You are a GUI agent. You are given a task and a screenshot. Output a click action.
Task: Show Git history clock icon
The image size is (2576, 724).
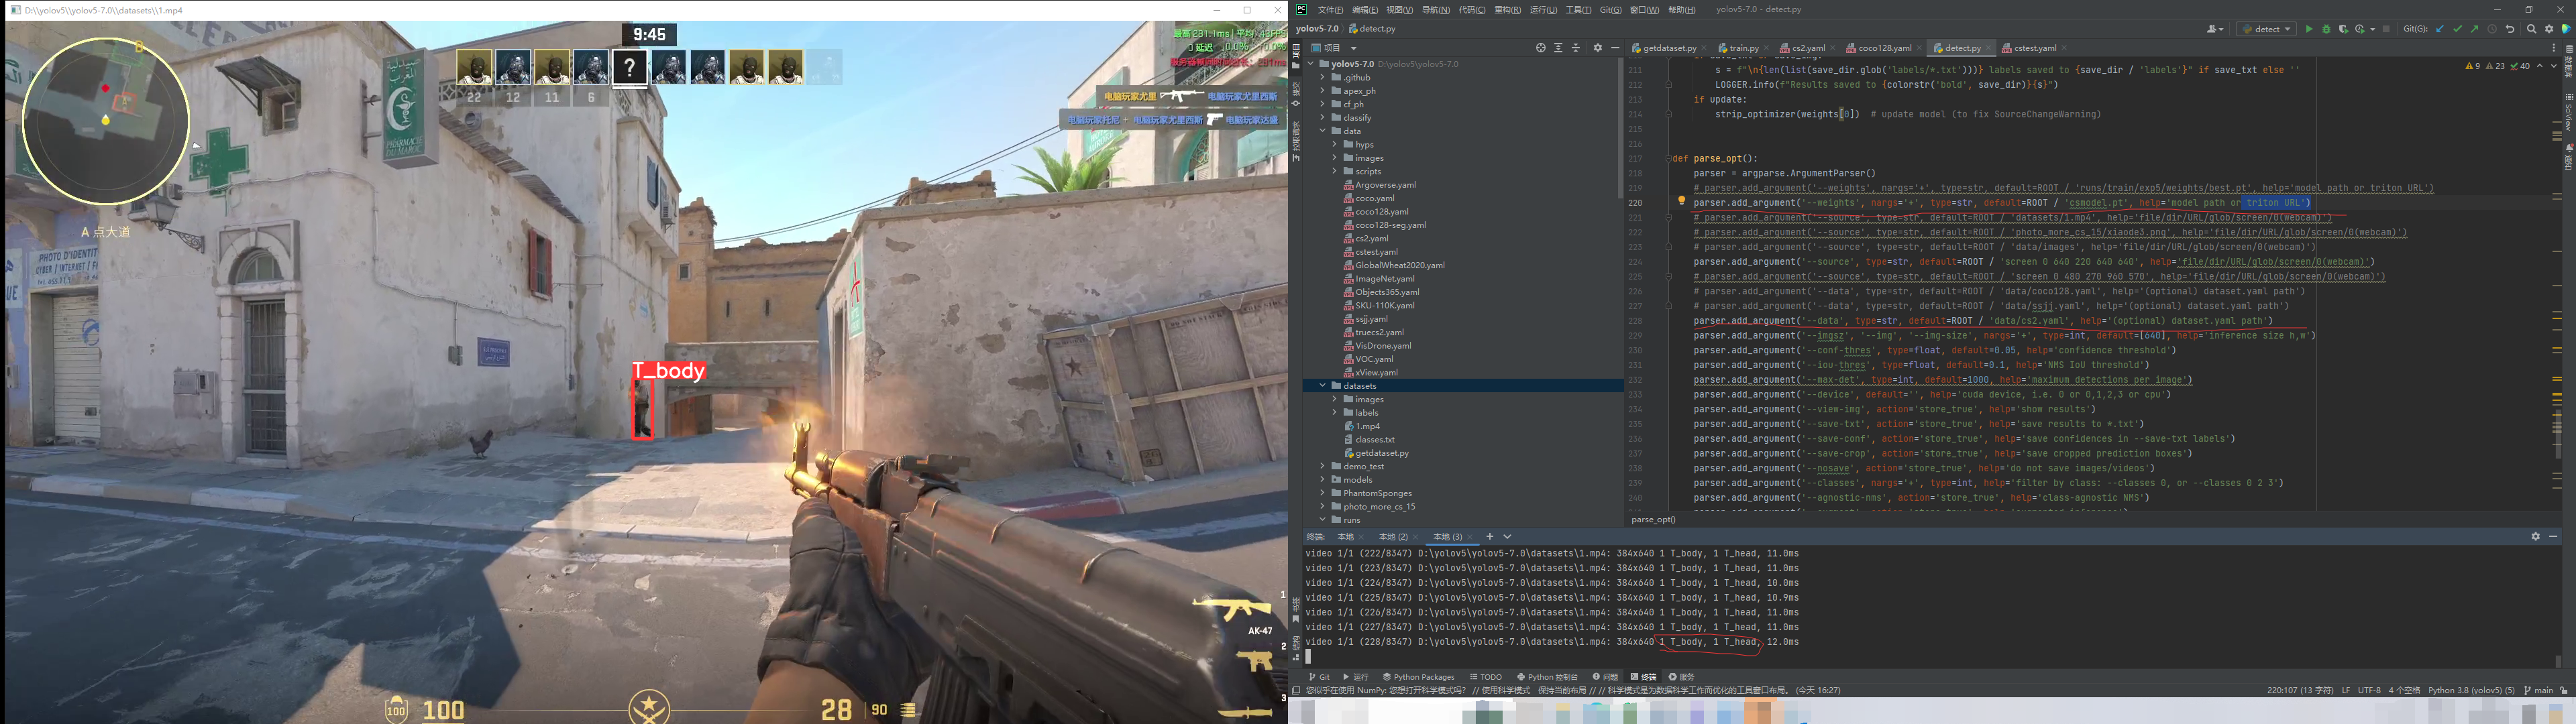(2492, 29)
